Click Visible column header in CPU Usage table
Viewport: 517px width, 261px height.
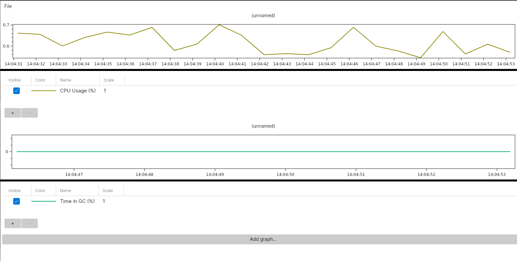(x=15, y=80)
